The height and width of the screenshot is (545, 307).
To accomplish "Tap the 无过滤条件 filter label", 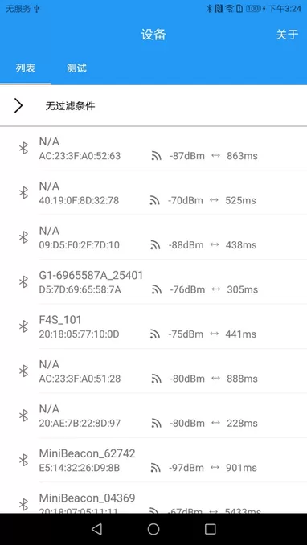I will click(70, 106).
